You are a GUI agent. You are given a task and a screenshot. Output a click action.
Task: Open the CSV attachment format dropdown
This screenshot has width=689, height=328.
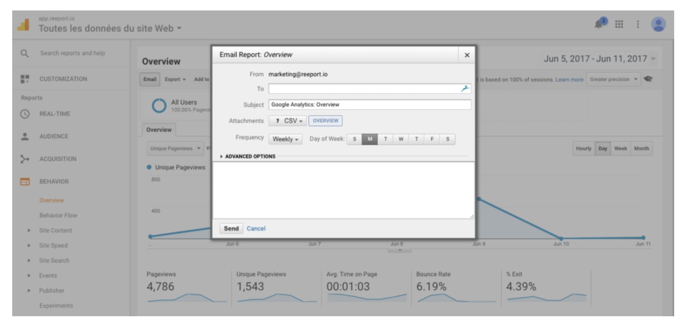pyautogui.click(x=288, y=121)
